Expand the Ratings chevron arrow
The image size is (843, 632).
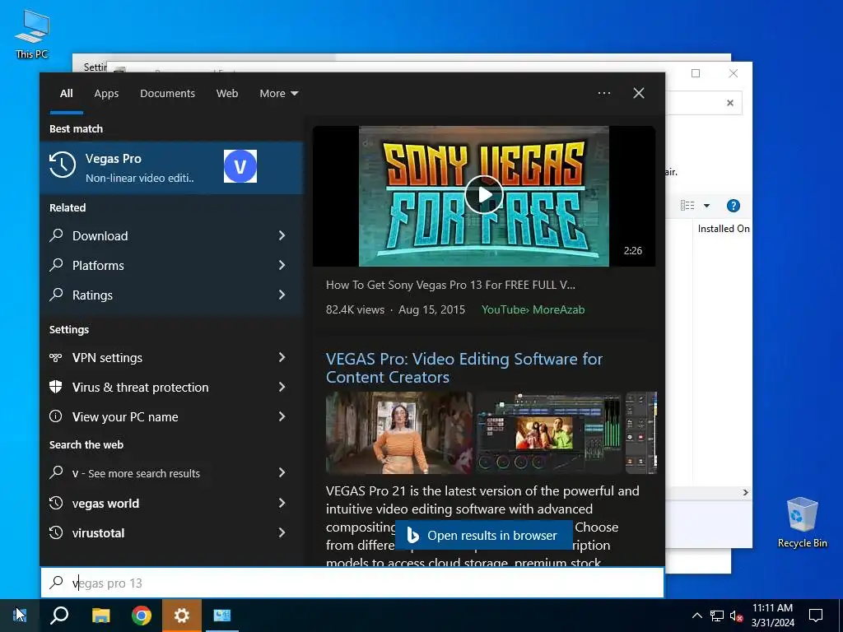282,295
